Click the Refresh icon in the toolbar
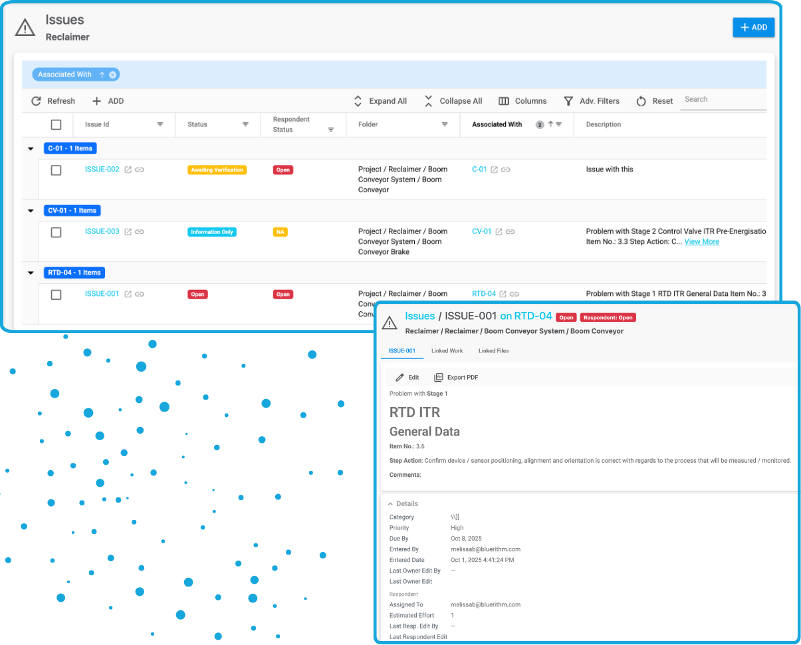Image resolution: width=801 pixels, height=645 pixels. 37,101
